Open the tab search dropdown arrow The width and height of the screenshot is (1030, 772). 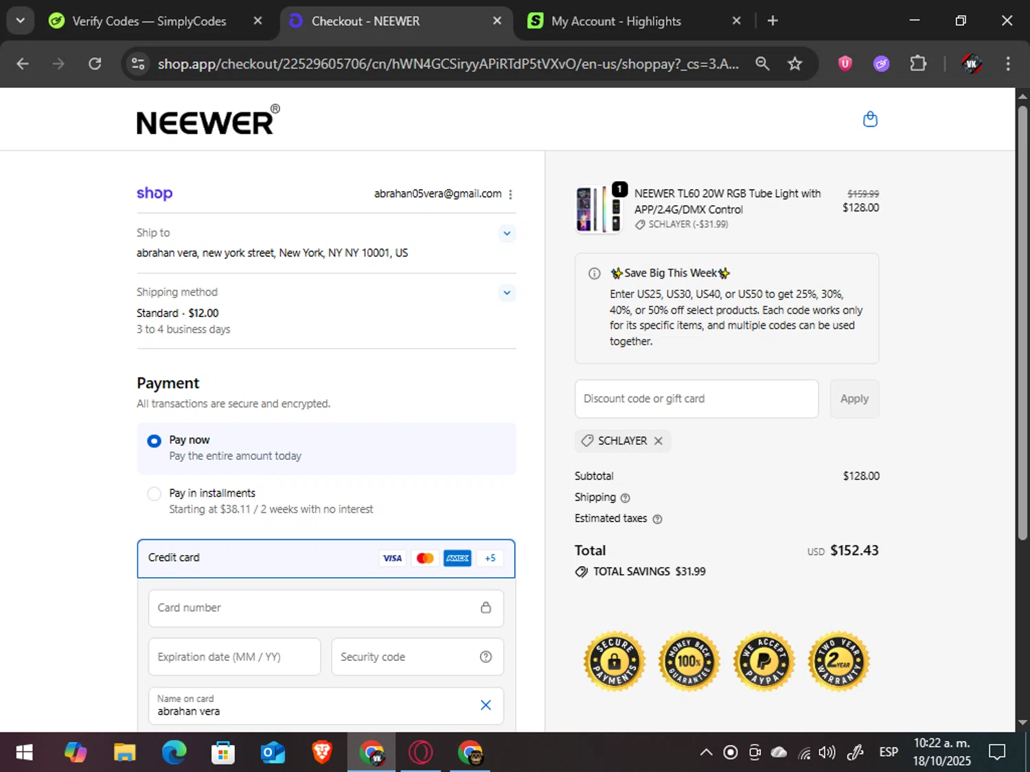[20, 21]
